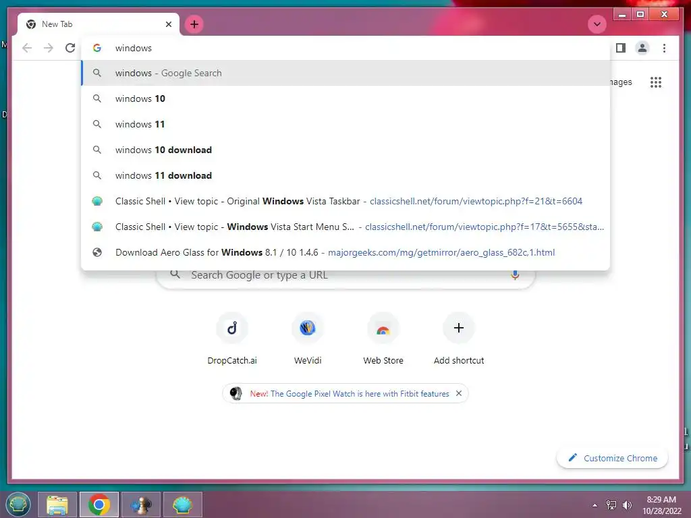The width and height of the screenshot is (691, 518).
Task: Open Classic Shell Original Windows Vista Taskbar result
Action: 346,201
